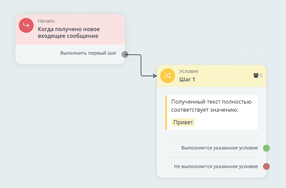Click the red Start trigger arrow icon
The height and width of the screenshot is (188, 286).
26,26
